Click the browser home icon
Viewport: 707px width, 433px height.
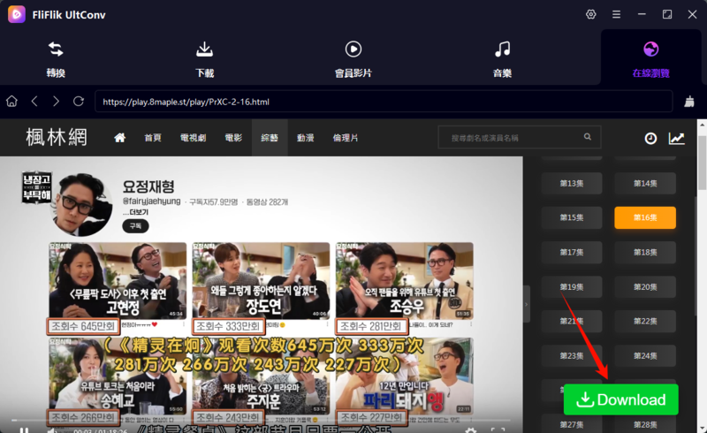(12, 102)
